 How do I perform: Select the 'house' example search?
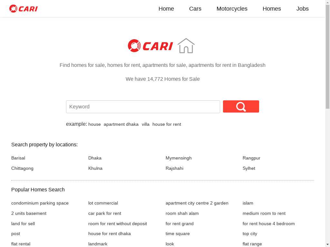pyautogui.click(x=94, y=124)
